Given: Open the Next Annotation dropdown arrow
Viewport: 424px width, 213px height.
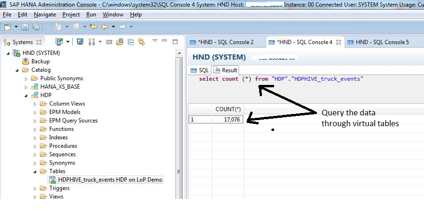Looking at the screenshot, I should (67, 27).
